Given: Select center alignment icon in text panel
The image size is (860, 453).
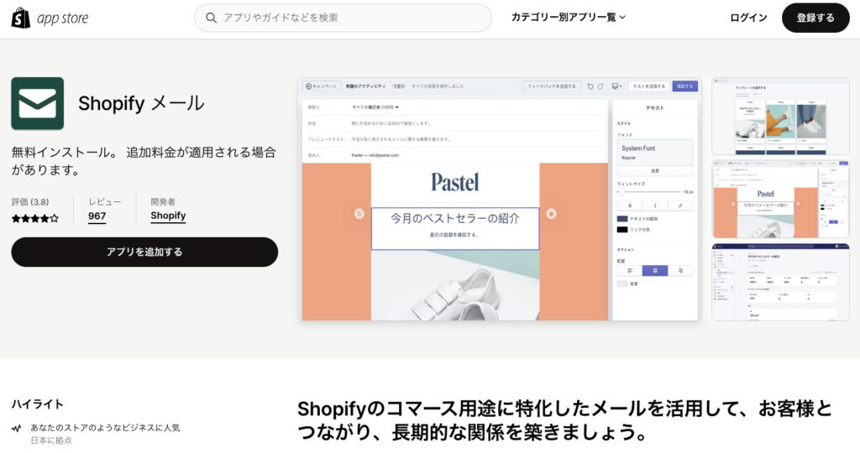Looking at the screenshot, I should 655,271.
